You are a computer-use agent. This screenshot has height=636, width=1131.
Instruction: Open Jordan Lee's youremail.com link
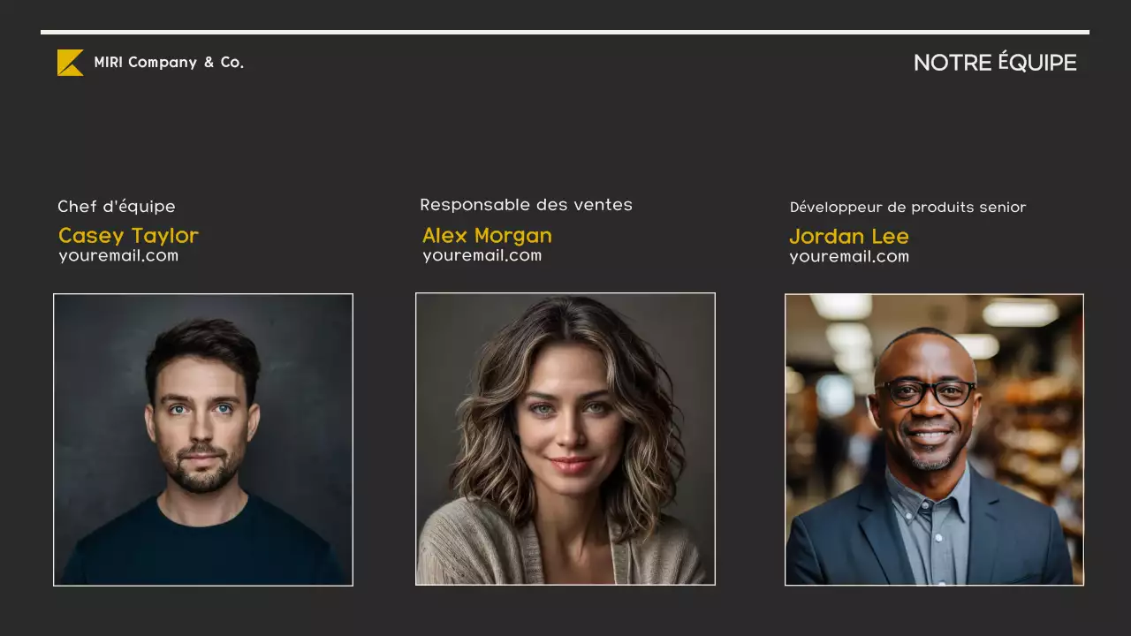tap(849, 257)
